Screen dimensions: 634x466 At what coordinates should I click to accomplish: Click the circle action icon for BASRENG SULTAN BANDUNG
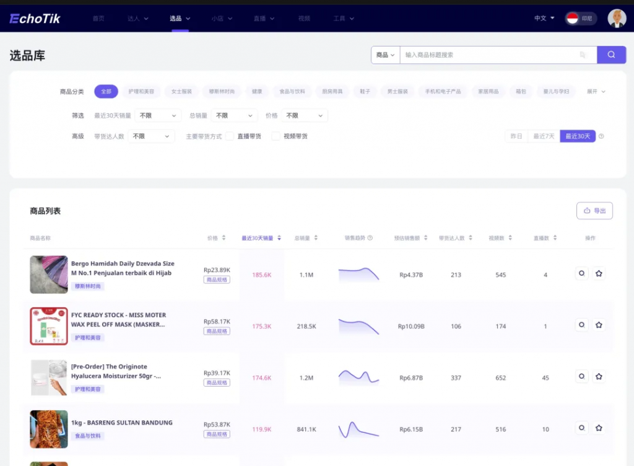(581, 428)
